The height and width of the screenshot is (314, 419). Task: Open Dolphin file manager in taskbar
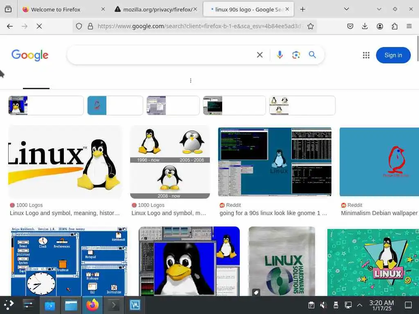tap(71, 305)
